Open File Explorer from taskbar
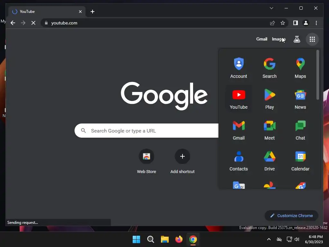 click(165, 239)
